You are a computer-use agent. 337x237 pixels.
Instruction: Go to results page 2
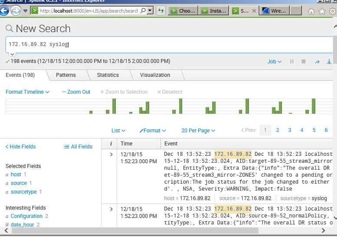(x=278, y=130)
